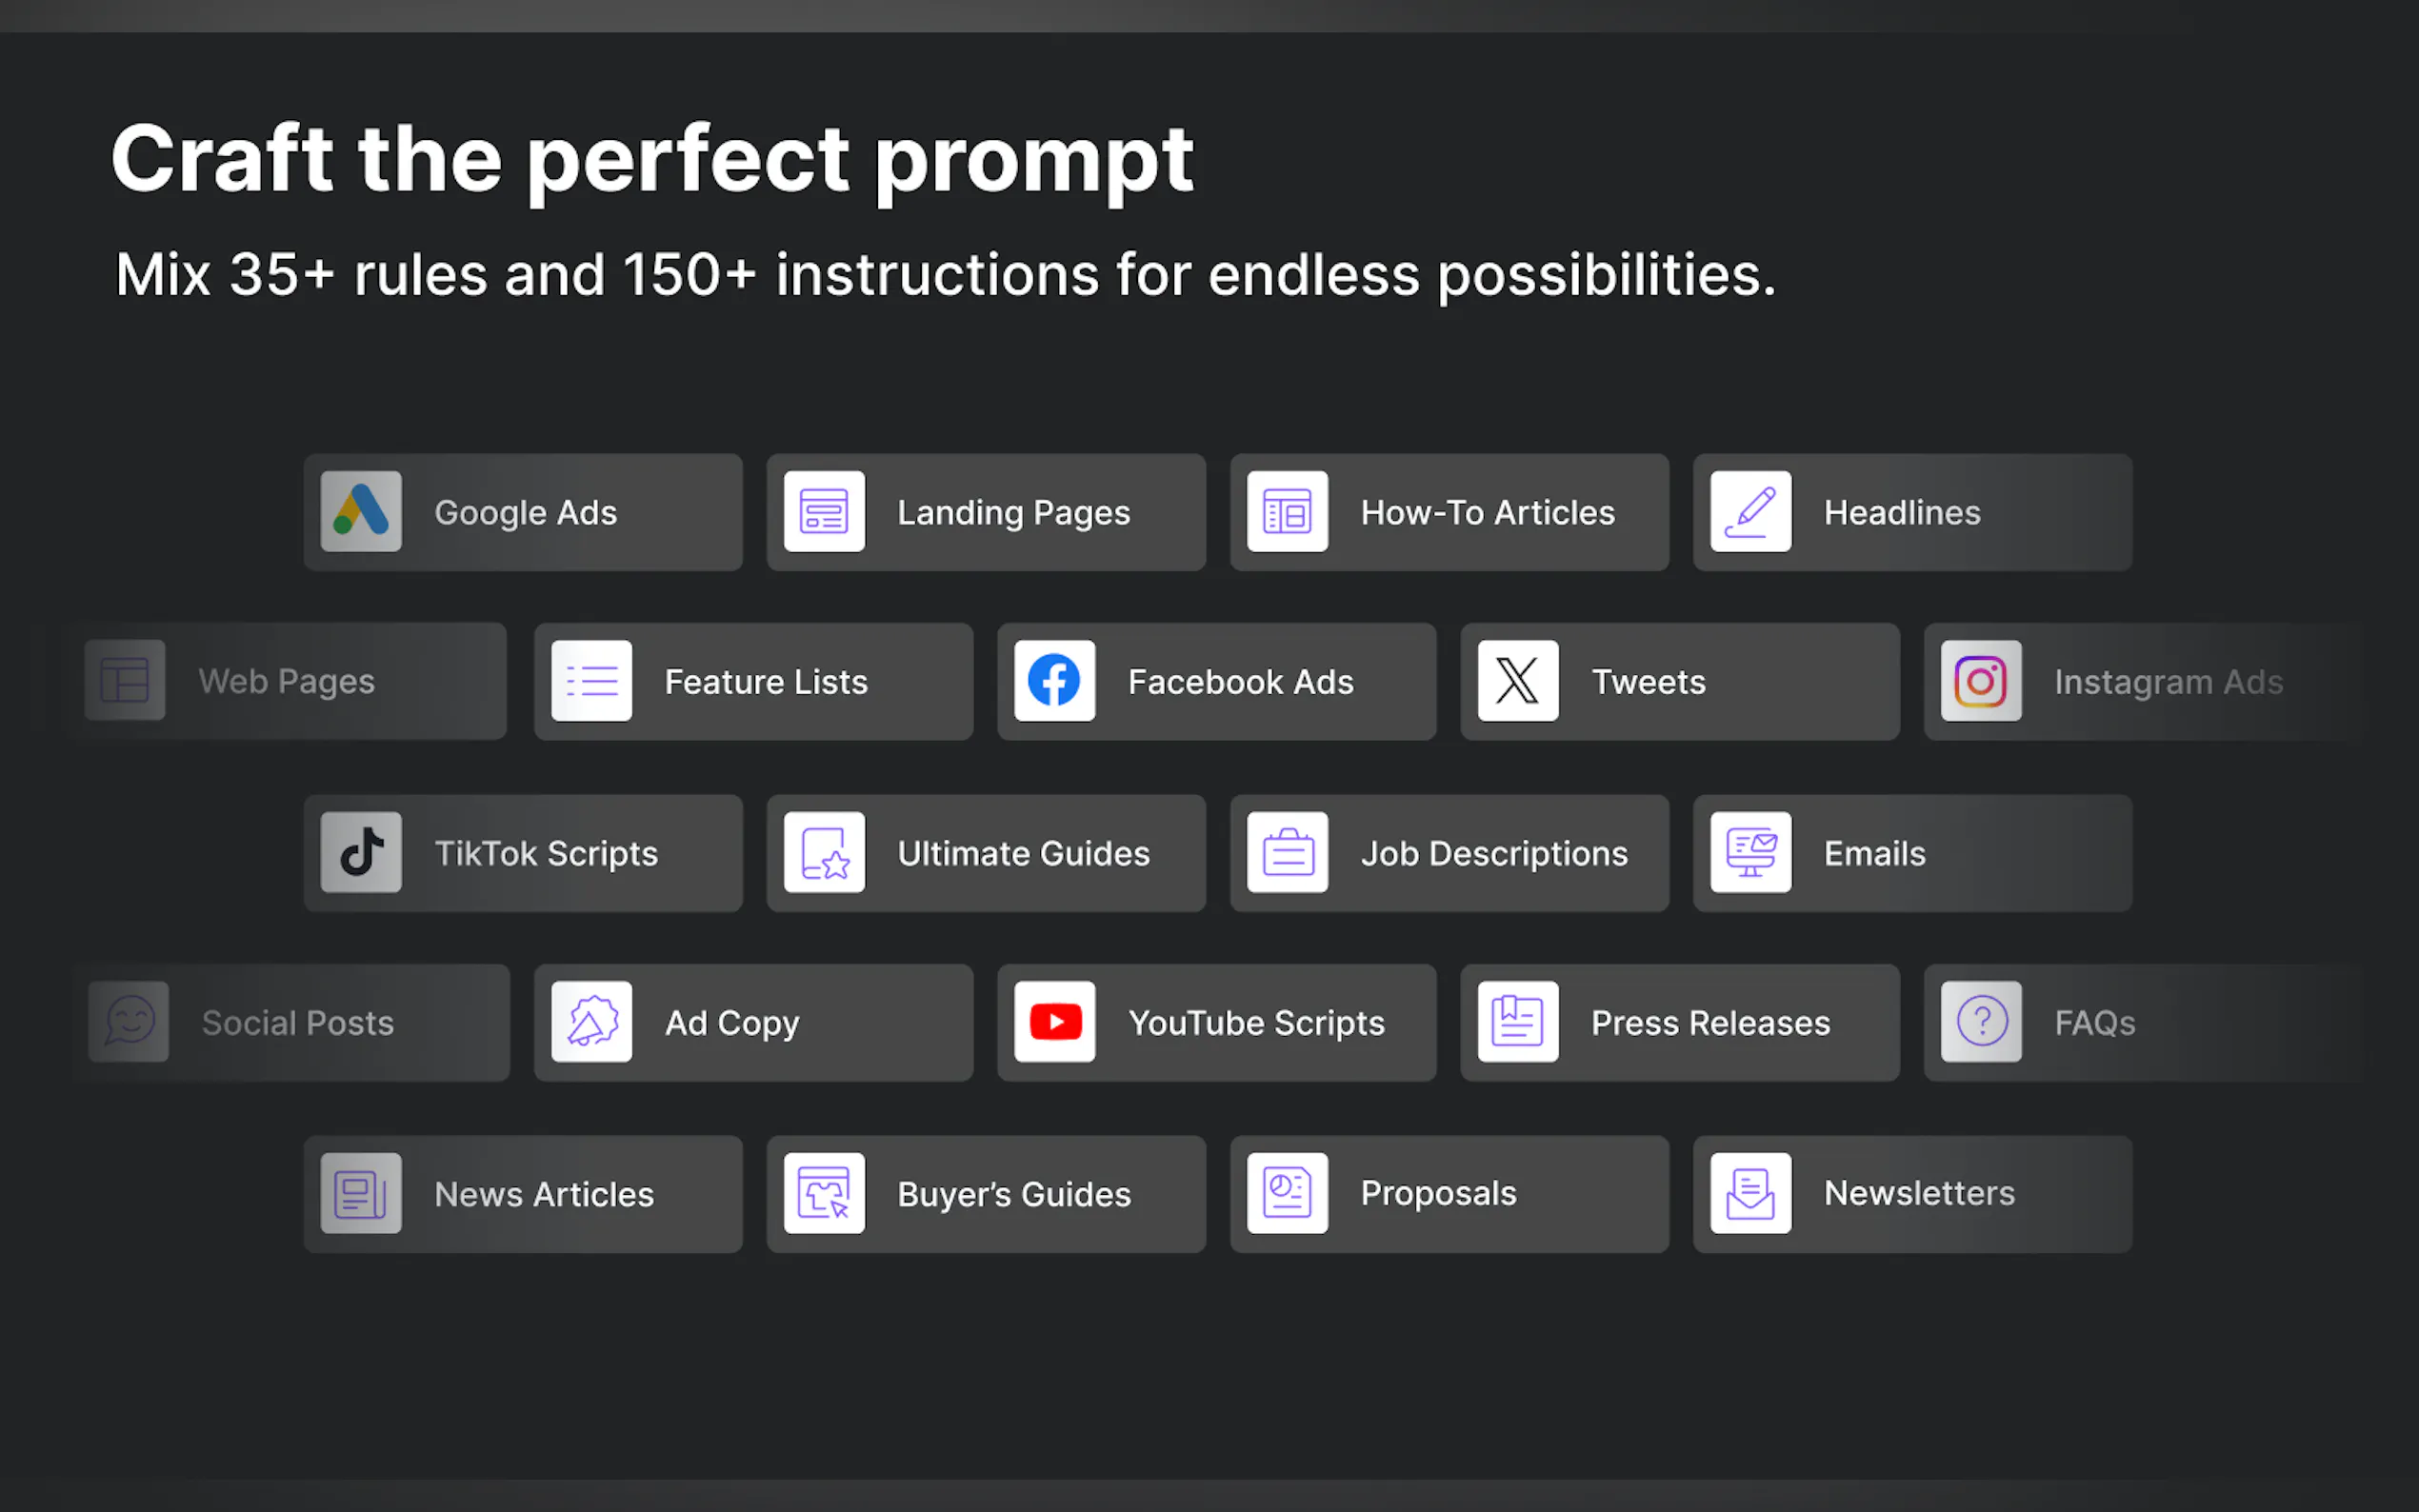Click the Instagram logo icon
2419x1512 pixels.
point(1980,681)
